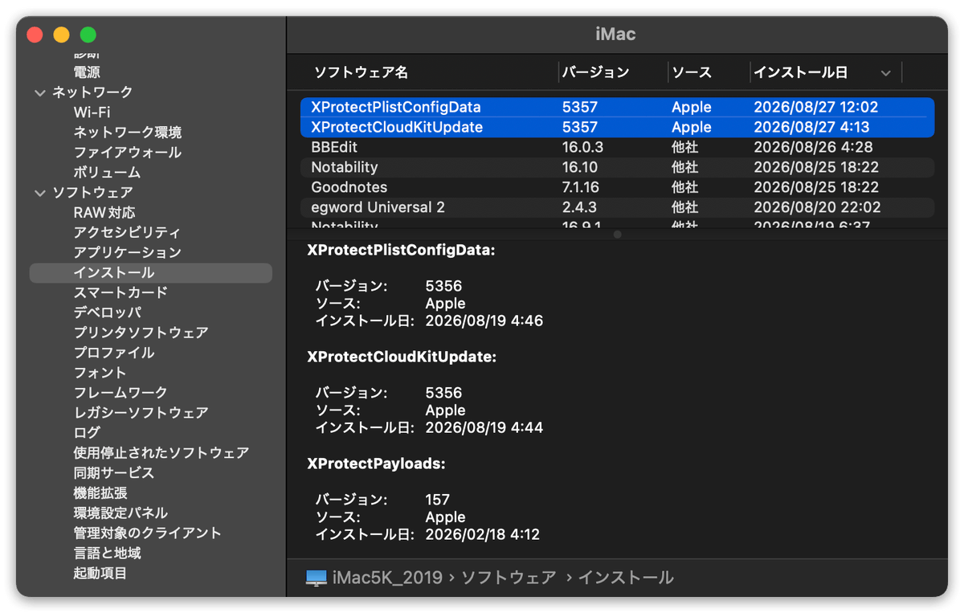Image resolution: width=964 pixels, height=613 pixels.
Task: Click the iMac computer icon in path bar
Action: (317, 578)
